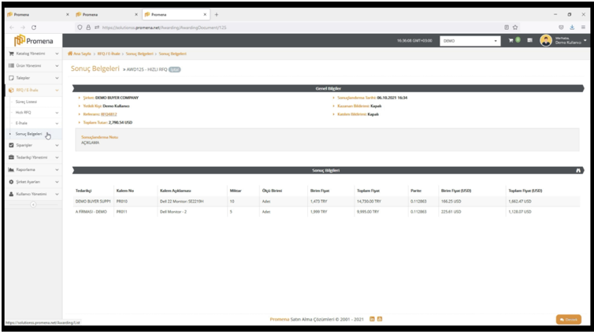Select the DEMO BUYER SUPP1 row cell

[93, 202]
